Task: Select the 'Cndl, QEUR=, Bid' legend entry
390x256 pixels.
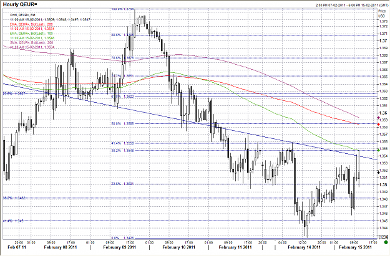Action: point(22,15)
